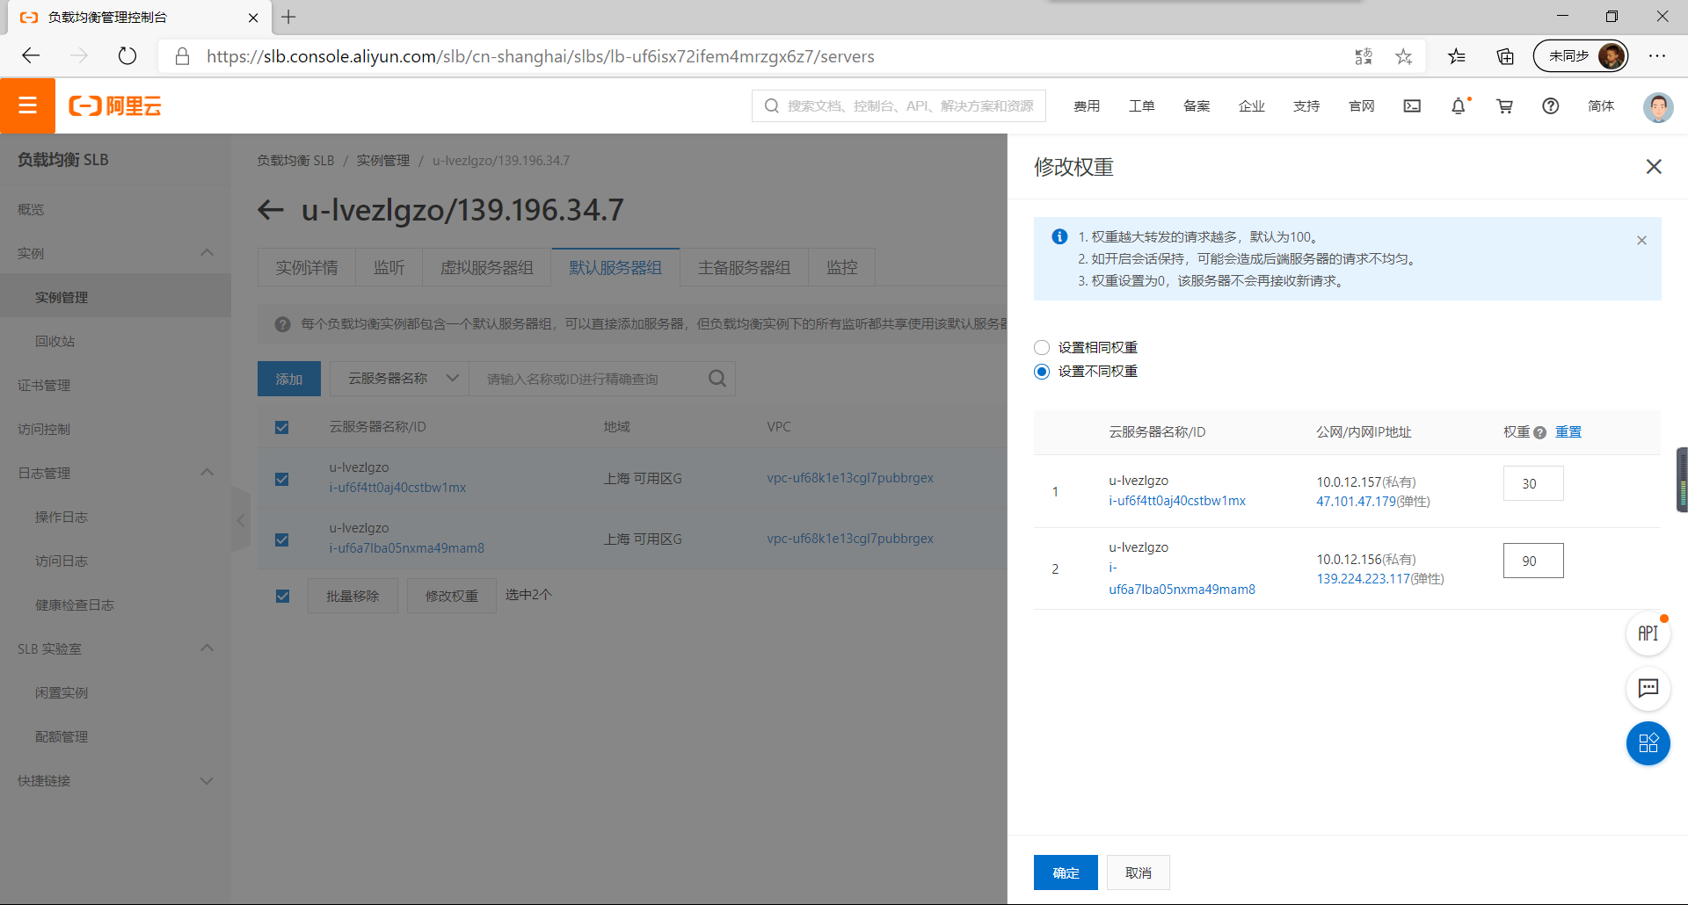Edit the weight field showing 30
Viewport: 1688px width, 905px height.
[x=1533, y=483]
